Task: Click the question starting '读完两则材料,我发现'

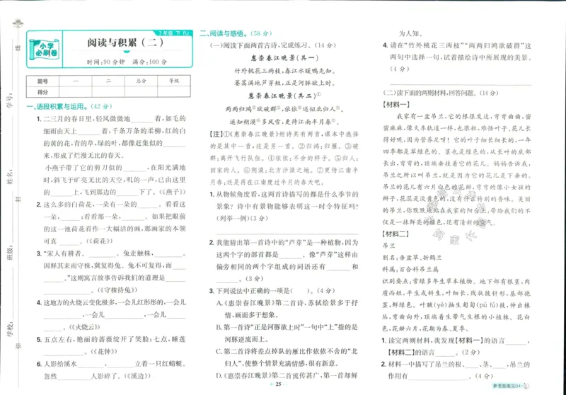Action: point(456,346)
